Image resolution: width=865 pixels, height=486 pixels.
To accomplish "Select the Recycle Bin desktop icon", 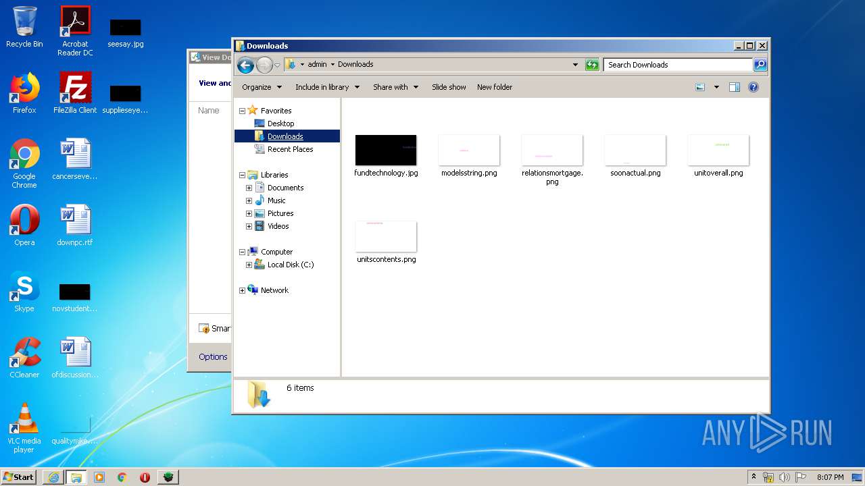I will tap(24, 27).
